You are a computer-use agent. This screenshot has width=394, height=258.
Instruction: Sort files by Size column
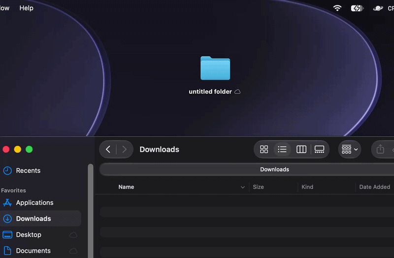pyautogui.click(x=258, y=187)
